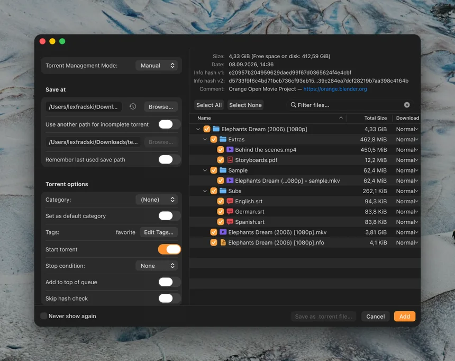
Task: Click the Browse button for save path
Action: pos(161,106)
